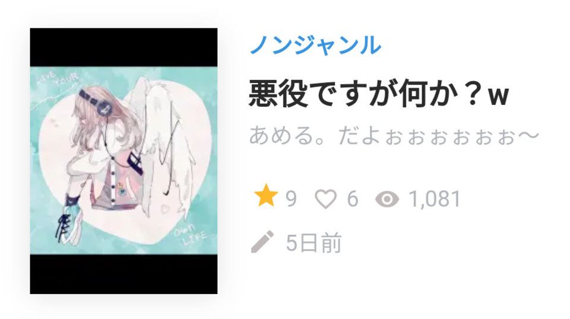Screen dimensions: 570x319
Task: Open the story titled 悪役ですが何か？w
Action: (379, 93)
